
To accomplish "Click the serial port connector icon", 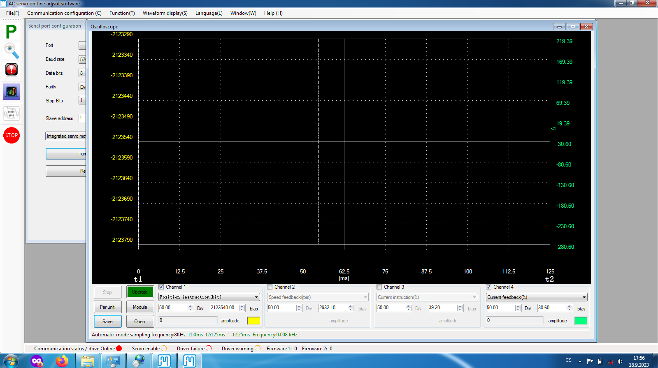I will tap(11, 113).
